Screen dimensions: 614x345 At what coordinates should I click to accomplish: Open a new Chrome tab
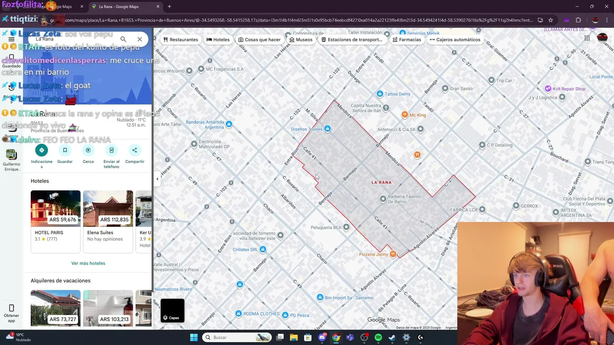point(169,7)
